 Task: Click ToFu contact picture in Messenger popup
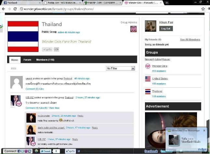pyautogui.click(x=174, y=140)
